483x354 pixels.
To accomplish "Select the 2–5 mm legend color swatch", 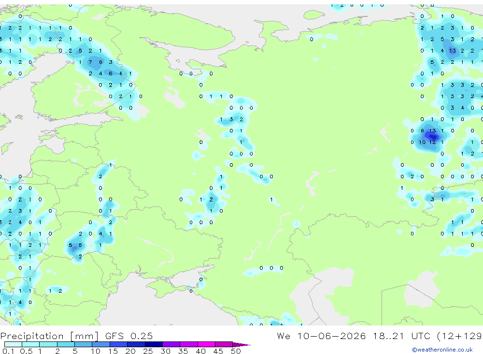I will [x=66, y=344].
